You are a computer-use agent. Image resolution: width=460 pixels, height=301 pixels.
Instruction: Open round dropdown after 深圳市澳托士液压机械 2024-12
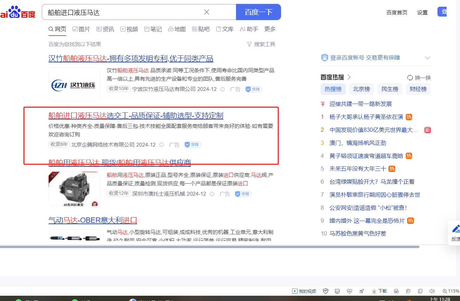pos(212,194)
